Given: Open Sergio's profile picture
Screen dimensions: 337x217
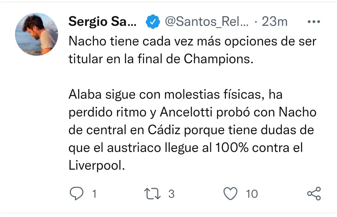Looking at the screenshot, I should (x=37, y=34).
